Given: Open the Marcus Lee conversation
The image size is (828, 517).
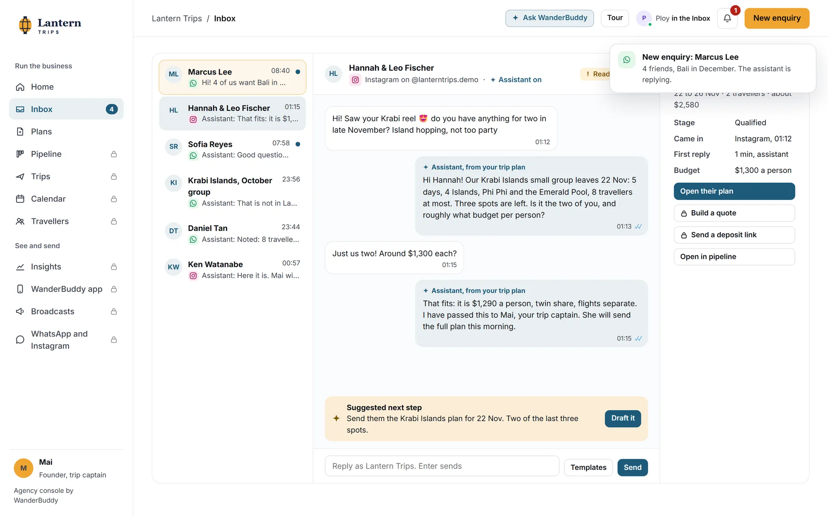Looking at the screenshot, I should click(232, 77).
